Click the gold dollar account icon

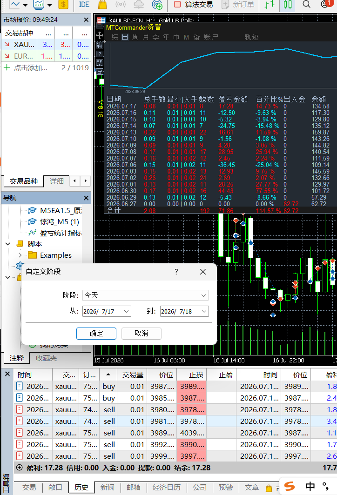[x=63, y=5]
